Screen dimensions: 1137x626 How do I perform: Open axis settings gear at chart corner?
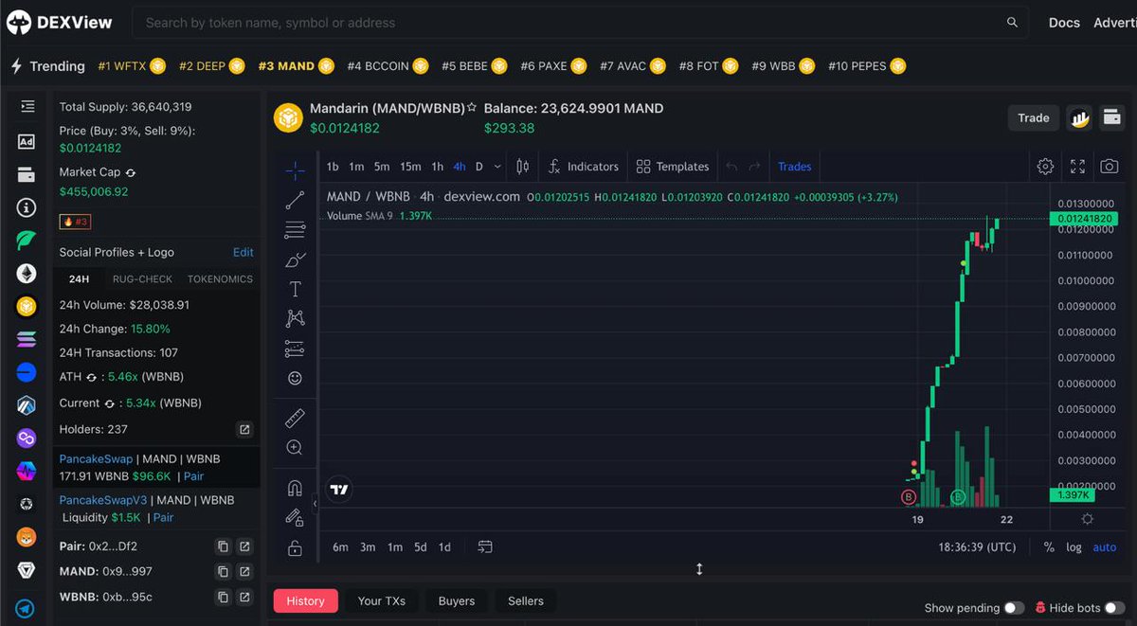(x=1087, y=519)
